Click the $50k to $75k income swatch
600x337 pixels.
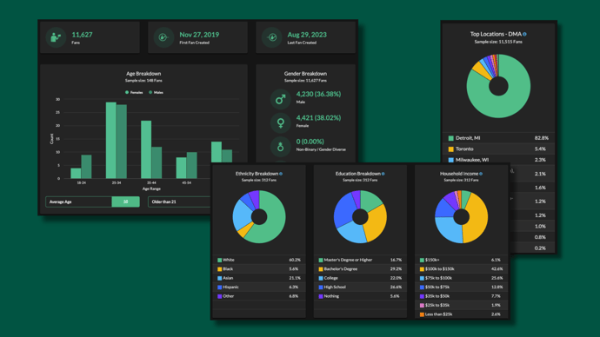pyautogui.click(x=422, y=287)
